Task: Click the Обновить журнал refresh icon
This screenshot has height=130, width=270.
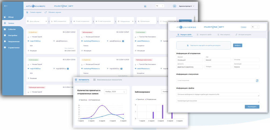Action: click(46, 12)
